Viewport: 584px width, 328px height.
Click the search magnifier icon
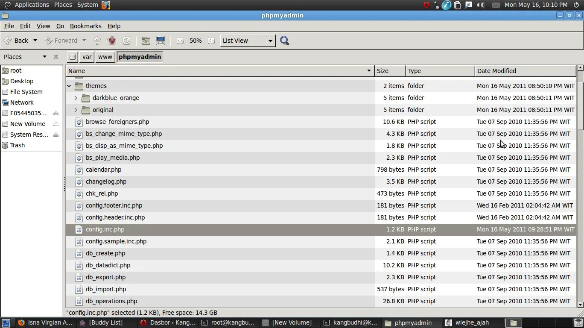coord(285,41)
